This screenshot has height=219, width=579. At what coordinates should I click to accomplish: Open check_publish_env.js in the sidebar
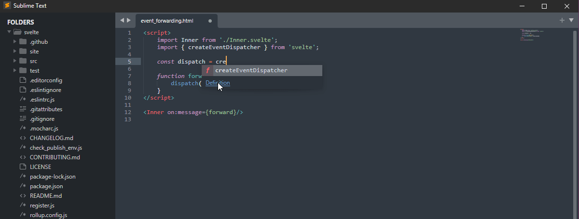pyautogui.click(x=56, y=148)
